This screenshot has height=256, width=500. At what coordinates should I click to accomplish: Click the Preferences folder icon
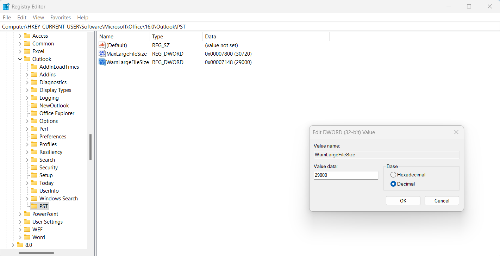tap(34, 136)
